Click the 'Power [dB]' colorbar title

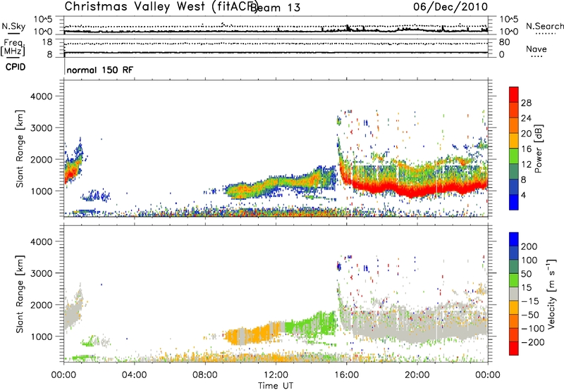tap(538, 149)
